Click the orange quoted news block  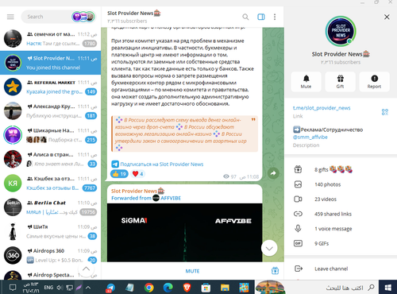click(x=184, y=133)
